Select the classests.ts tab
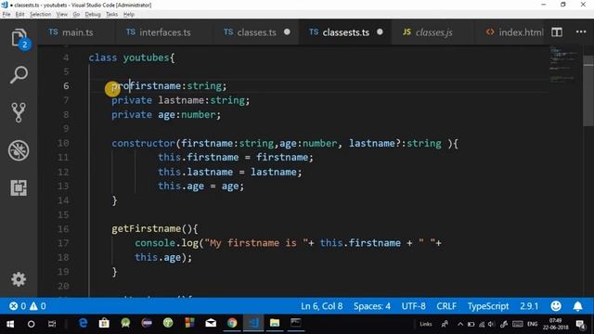 coord(345,32)
